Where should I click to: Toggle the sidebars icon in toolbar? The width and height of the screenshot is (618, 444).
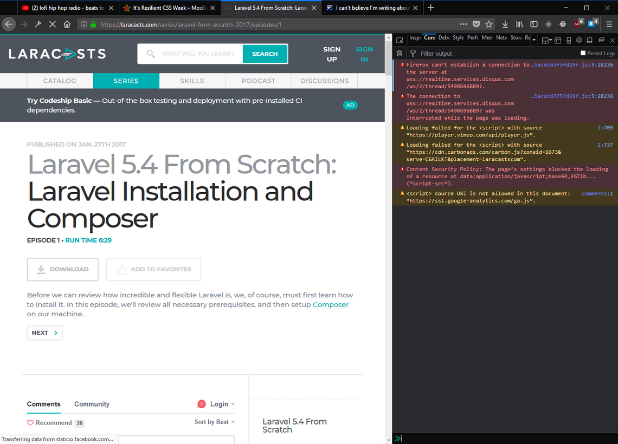533,24
